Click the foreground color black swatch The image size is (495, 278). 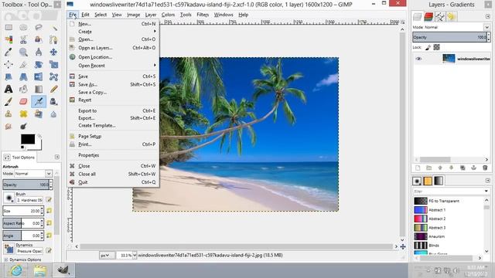pos(28,139)
